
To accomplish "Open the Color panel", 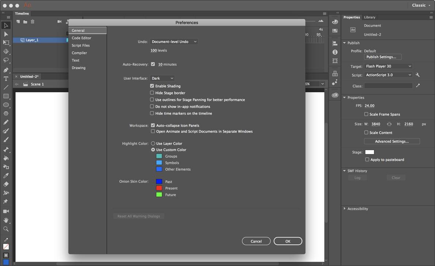I will [x=335, y=22].
